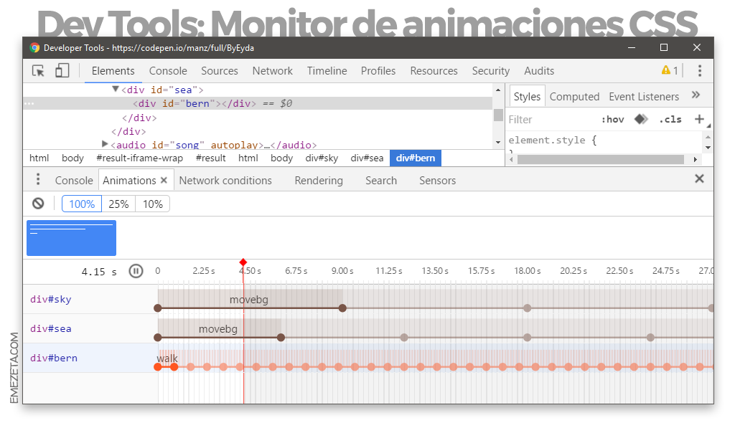Select #result in the breadcrumb
Viewport: 735px width, 423px height.
point(210,158)
